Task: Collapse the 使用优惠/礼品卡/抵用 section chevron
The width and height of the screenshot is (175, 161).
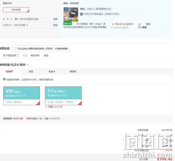Action: (x=28, y=65)
